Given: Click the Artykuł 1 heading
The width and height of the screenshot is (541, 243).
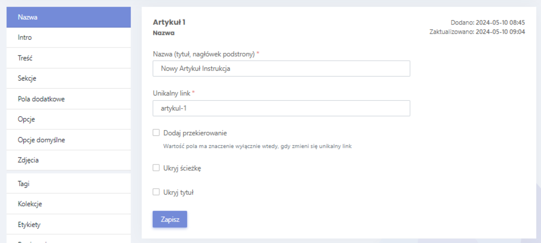Looking at the screenshot, I should point(169,22).
